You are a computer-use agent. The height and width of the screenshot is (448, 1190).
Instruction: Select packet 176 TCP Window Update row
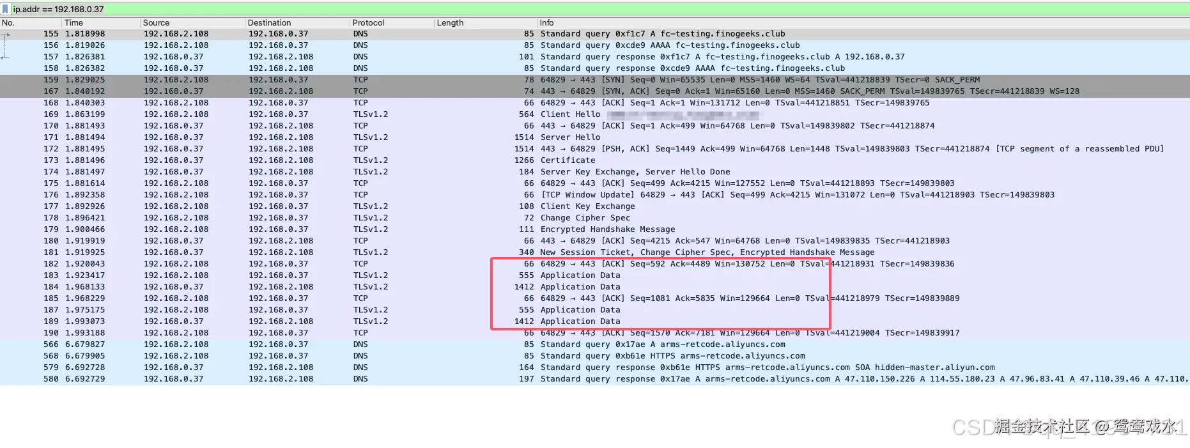[x=595, y=195]
